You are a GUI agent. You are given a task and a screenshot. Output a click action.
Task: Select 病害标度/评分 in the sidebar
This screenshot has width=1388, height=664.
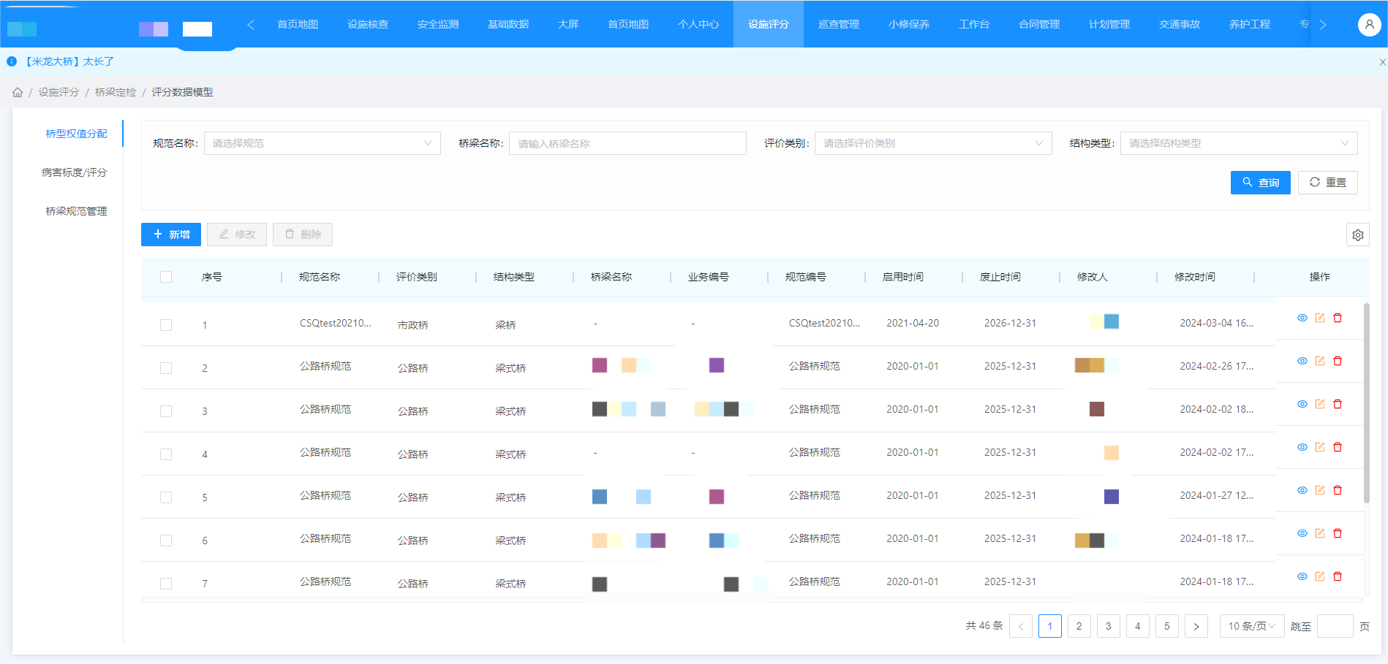pos(75,172)
